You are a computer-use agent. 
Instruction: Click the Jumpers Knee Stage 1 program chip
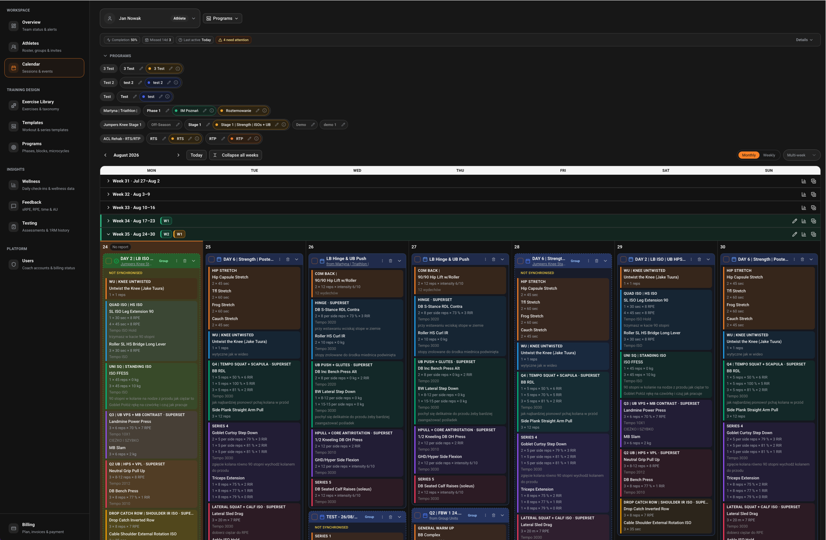pyautogui.click(x=122, y=125)
